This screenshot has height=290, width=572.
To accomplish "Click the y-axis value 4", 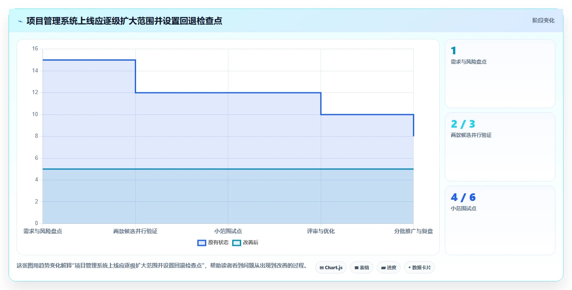I will [x=36, y=180].
